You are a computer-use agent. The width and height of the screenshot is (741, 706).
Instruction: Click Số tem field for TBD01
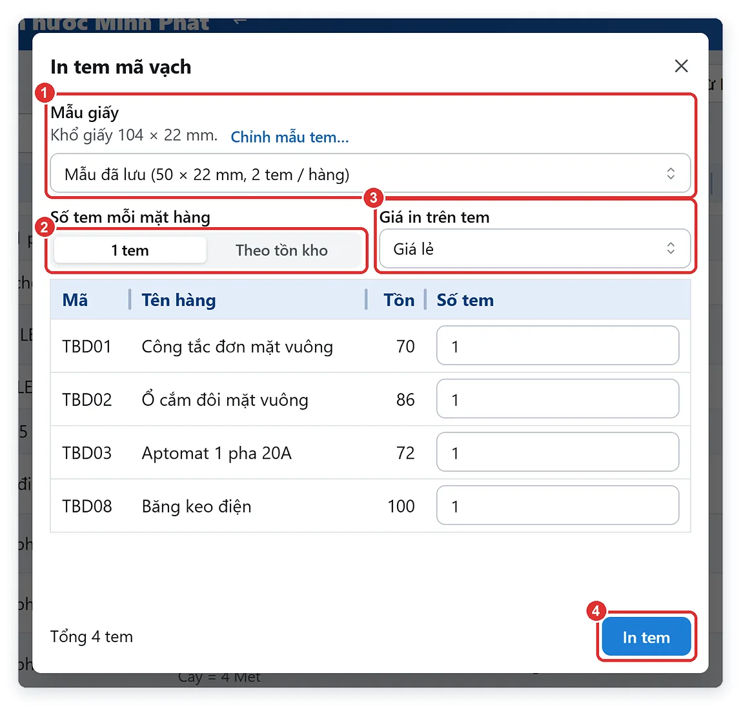click(558, 345)
